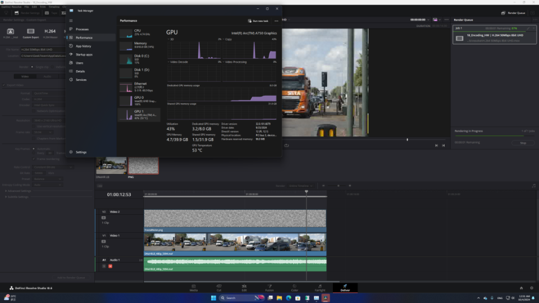This screenshot has width=539, height=303.
Task: Select the PNG noise clip thumbnail
Action: 143,166
